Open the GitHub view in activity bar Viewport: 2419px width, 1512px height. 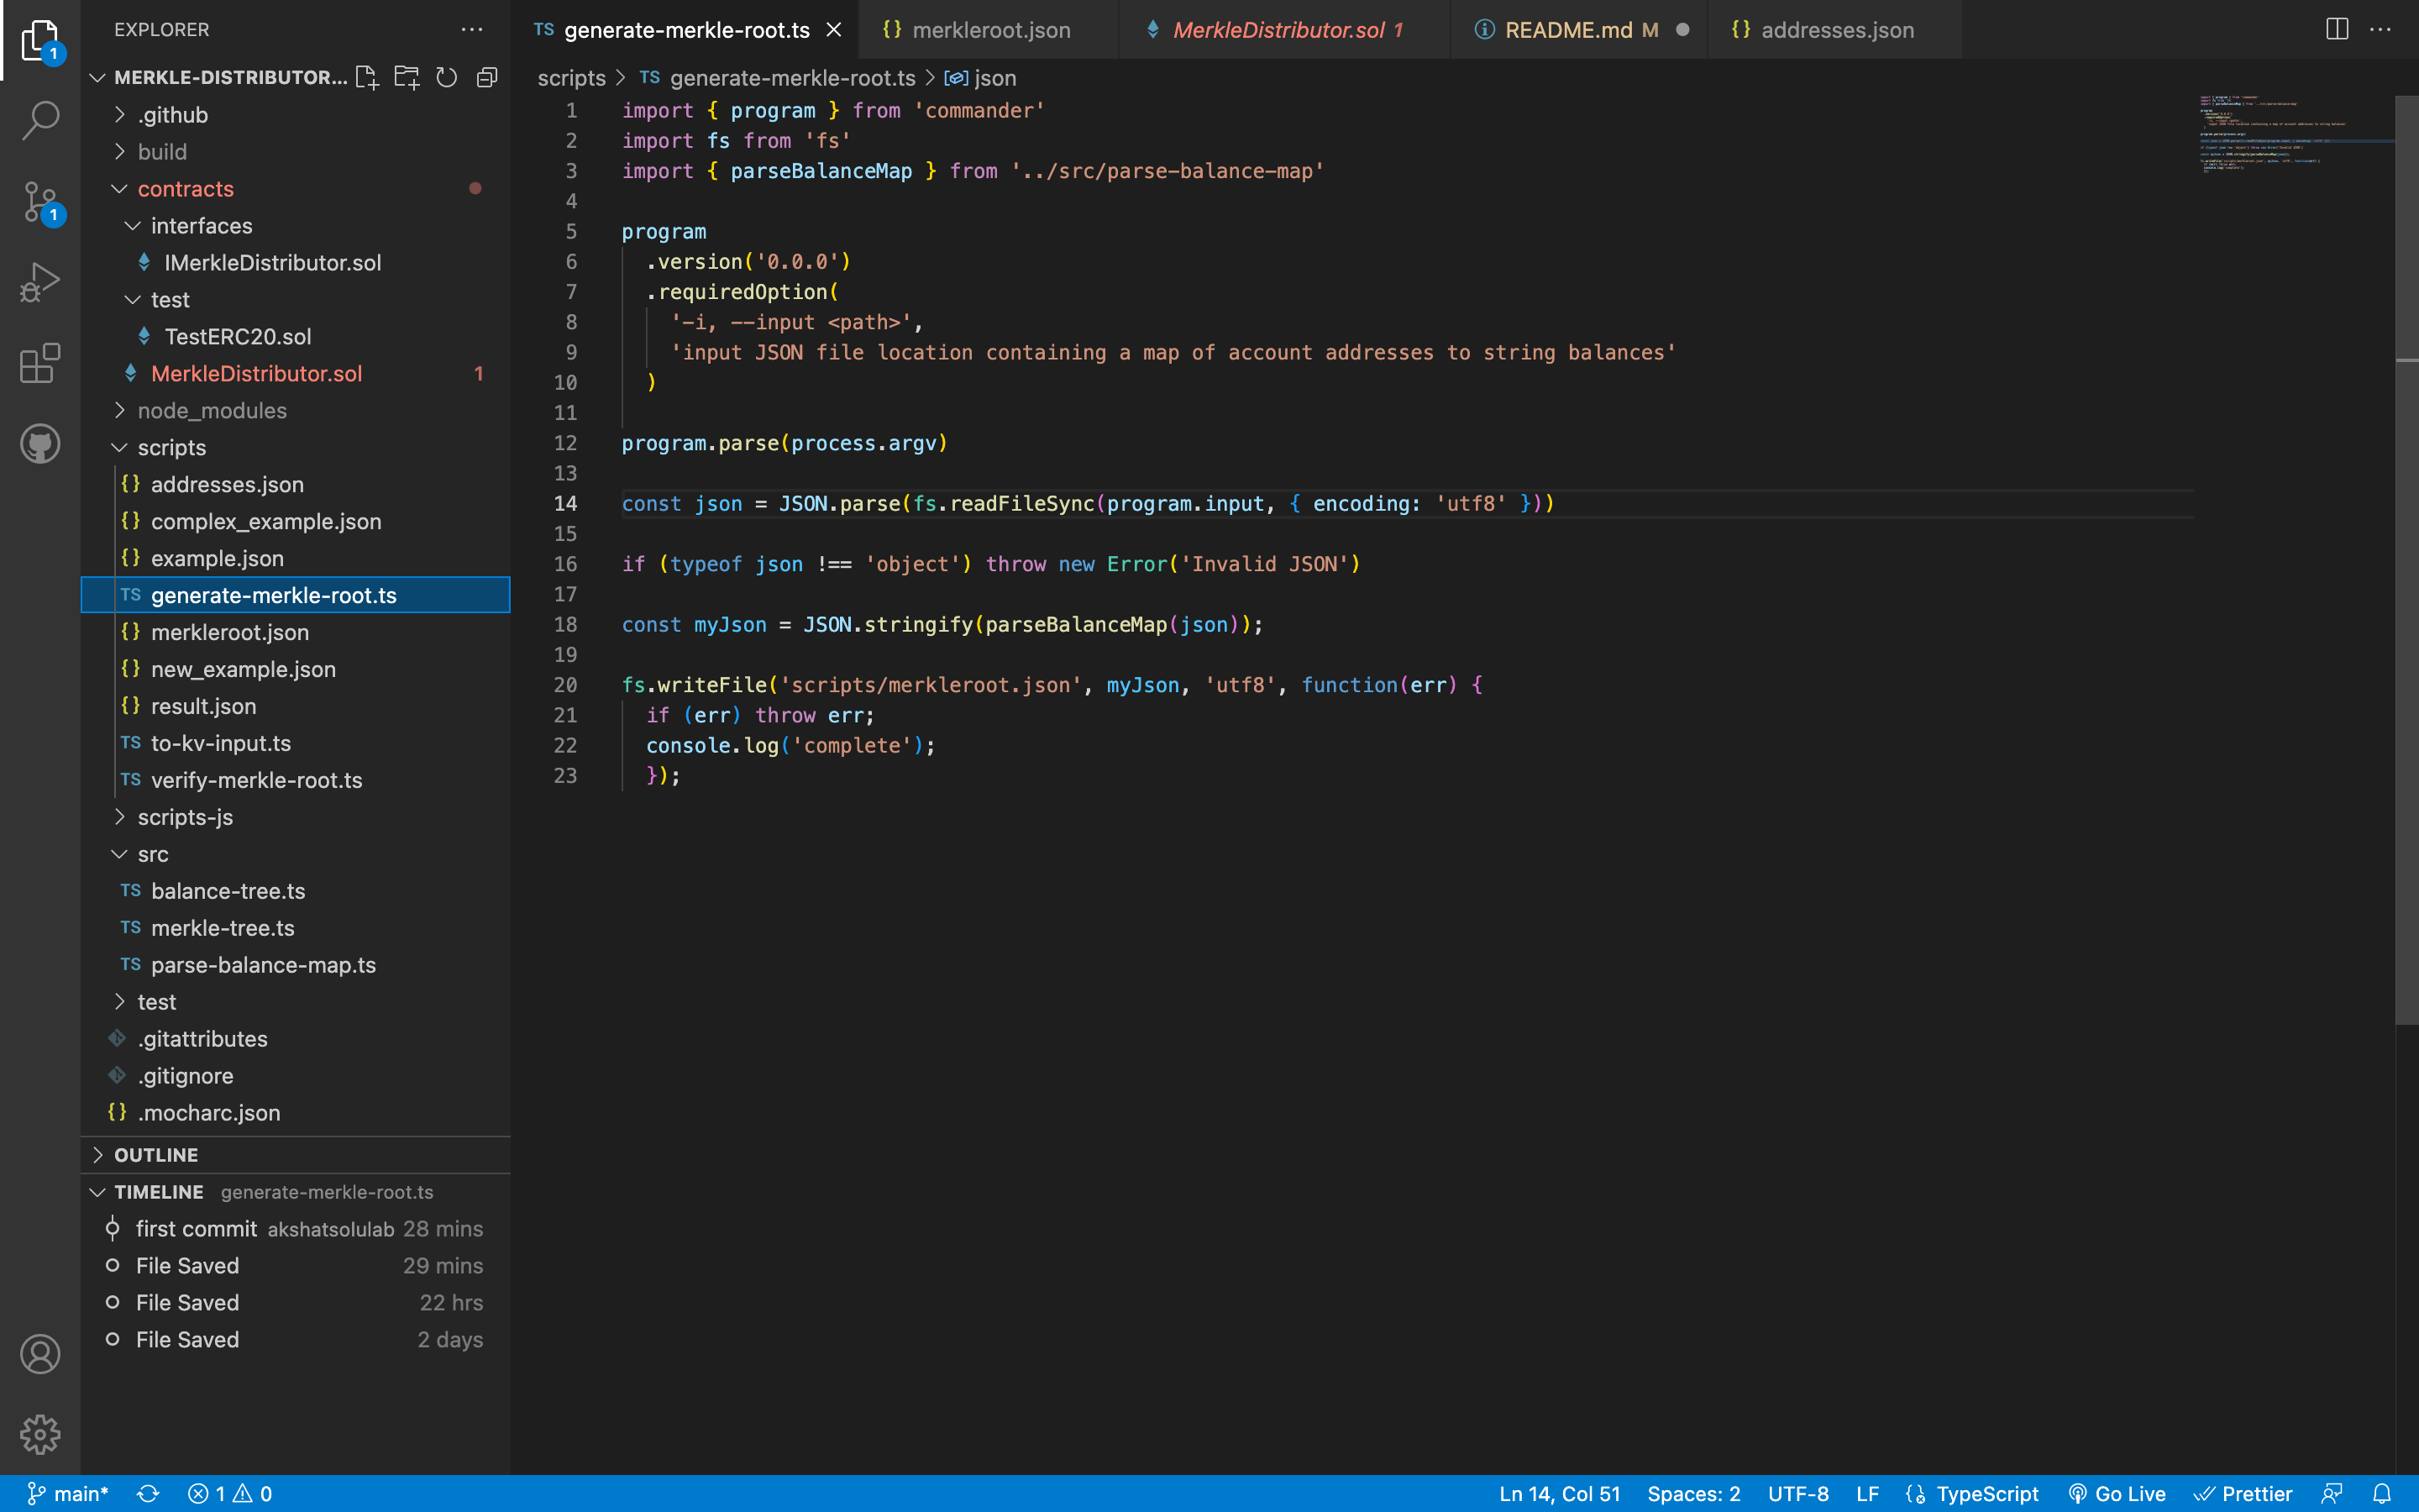pos(40,444)
